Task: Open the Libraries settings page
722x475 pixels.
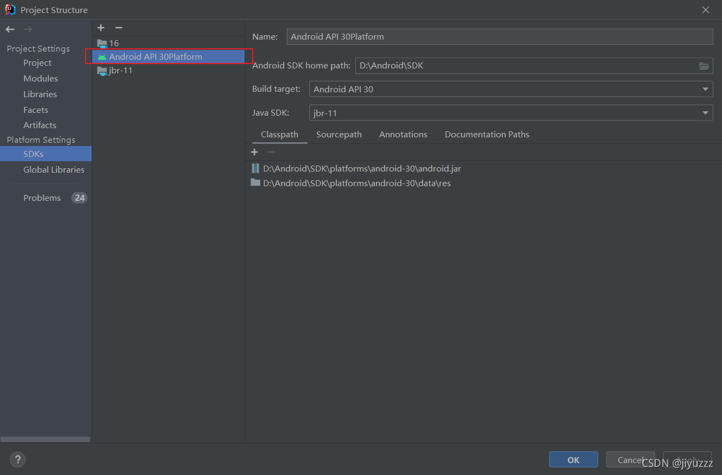Action: pyautogui.click(x=40, y=94)
